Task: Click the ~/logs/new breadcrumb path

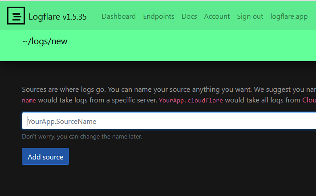Action: [x=45, y=42]
